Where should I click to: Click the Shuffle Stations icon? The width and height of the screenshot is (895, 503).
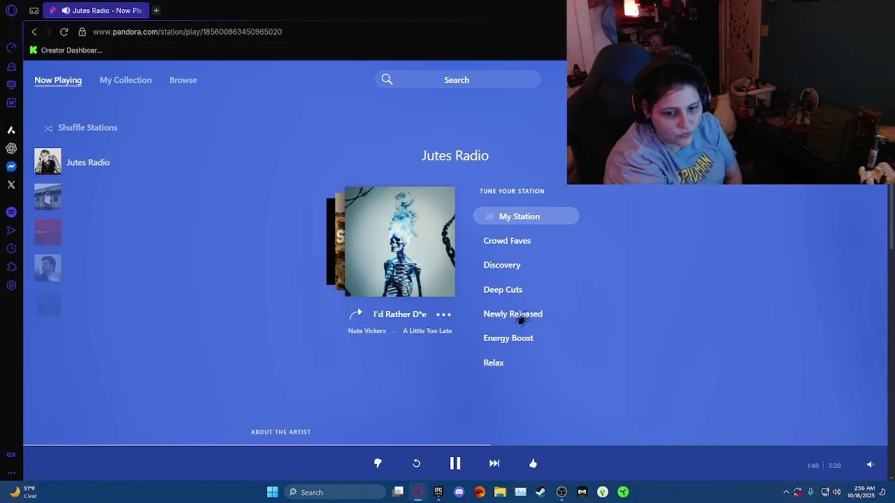coord(48,128)
